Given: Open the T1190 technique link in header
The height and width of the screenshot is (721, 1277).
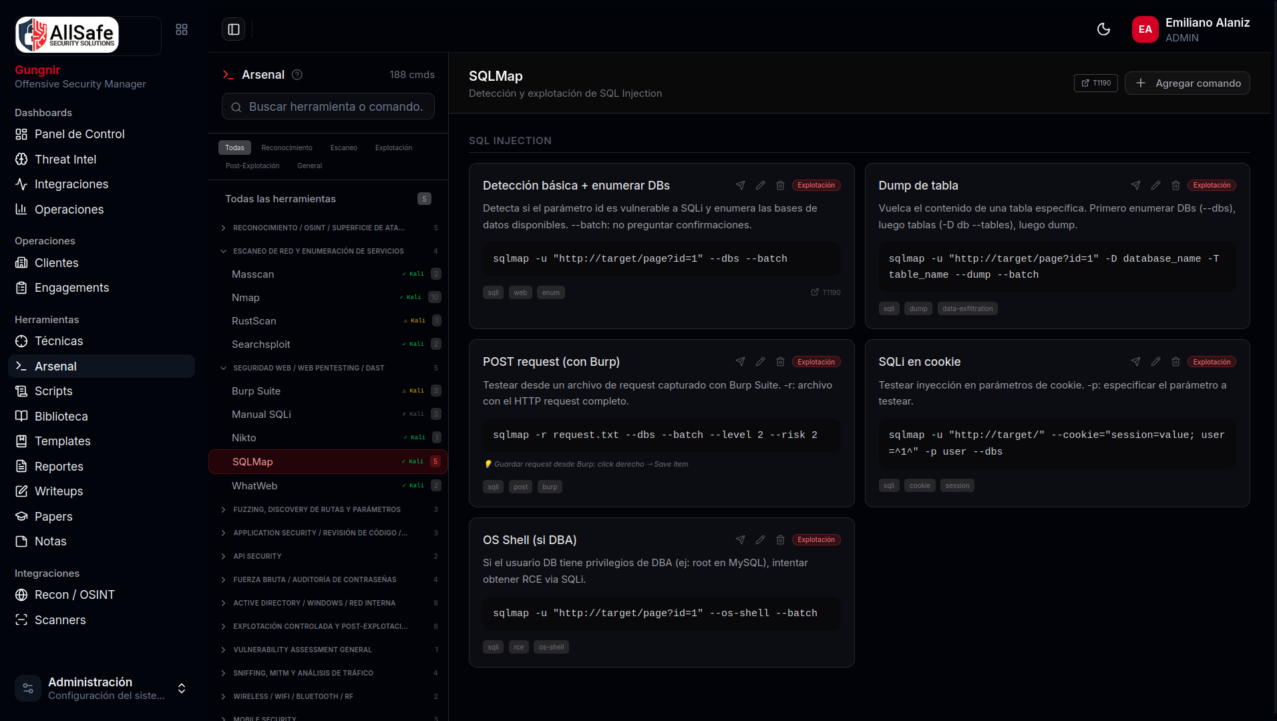Looking at the screenshot, I should 1095,83.
